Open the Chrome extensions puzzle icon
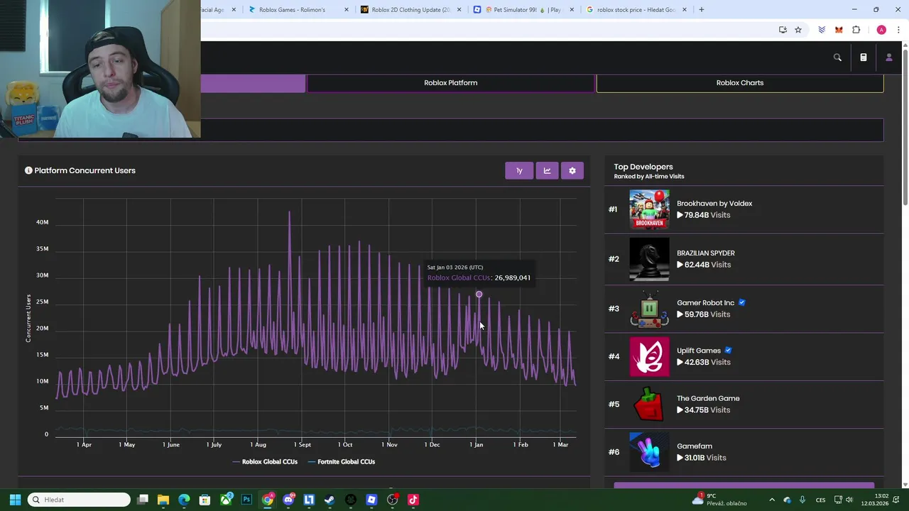909x511 pixels. click(x=856, y=30)
